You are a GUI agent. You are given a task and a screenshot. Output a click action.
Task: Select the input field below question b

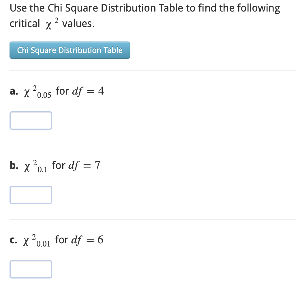31,195
